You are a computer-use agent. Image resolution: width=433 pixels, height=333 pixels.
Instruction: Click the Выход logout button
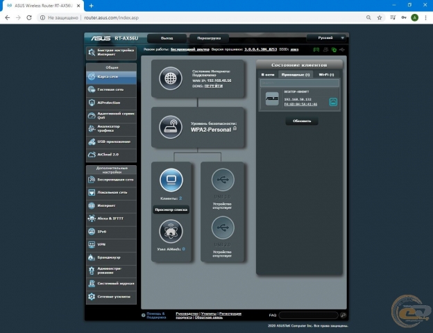167,38
